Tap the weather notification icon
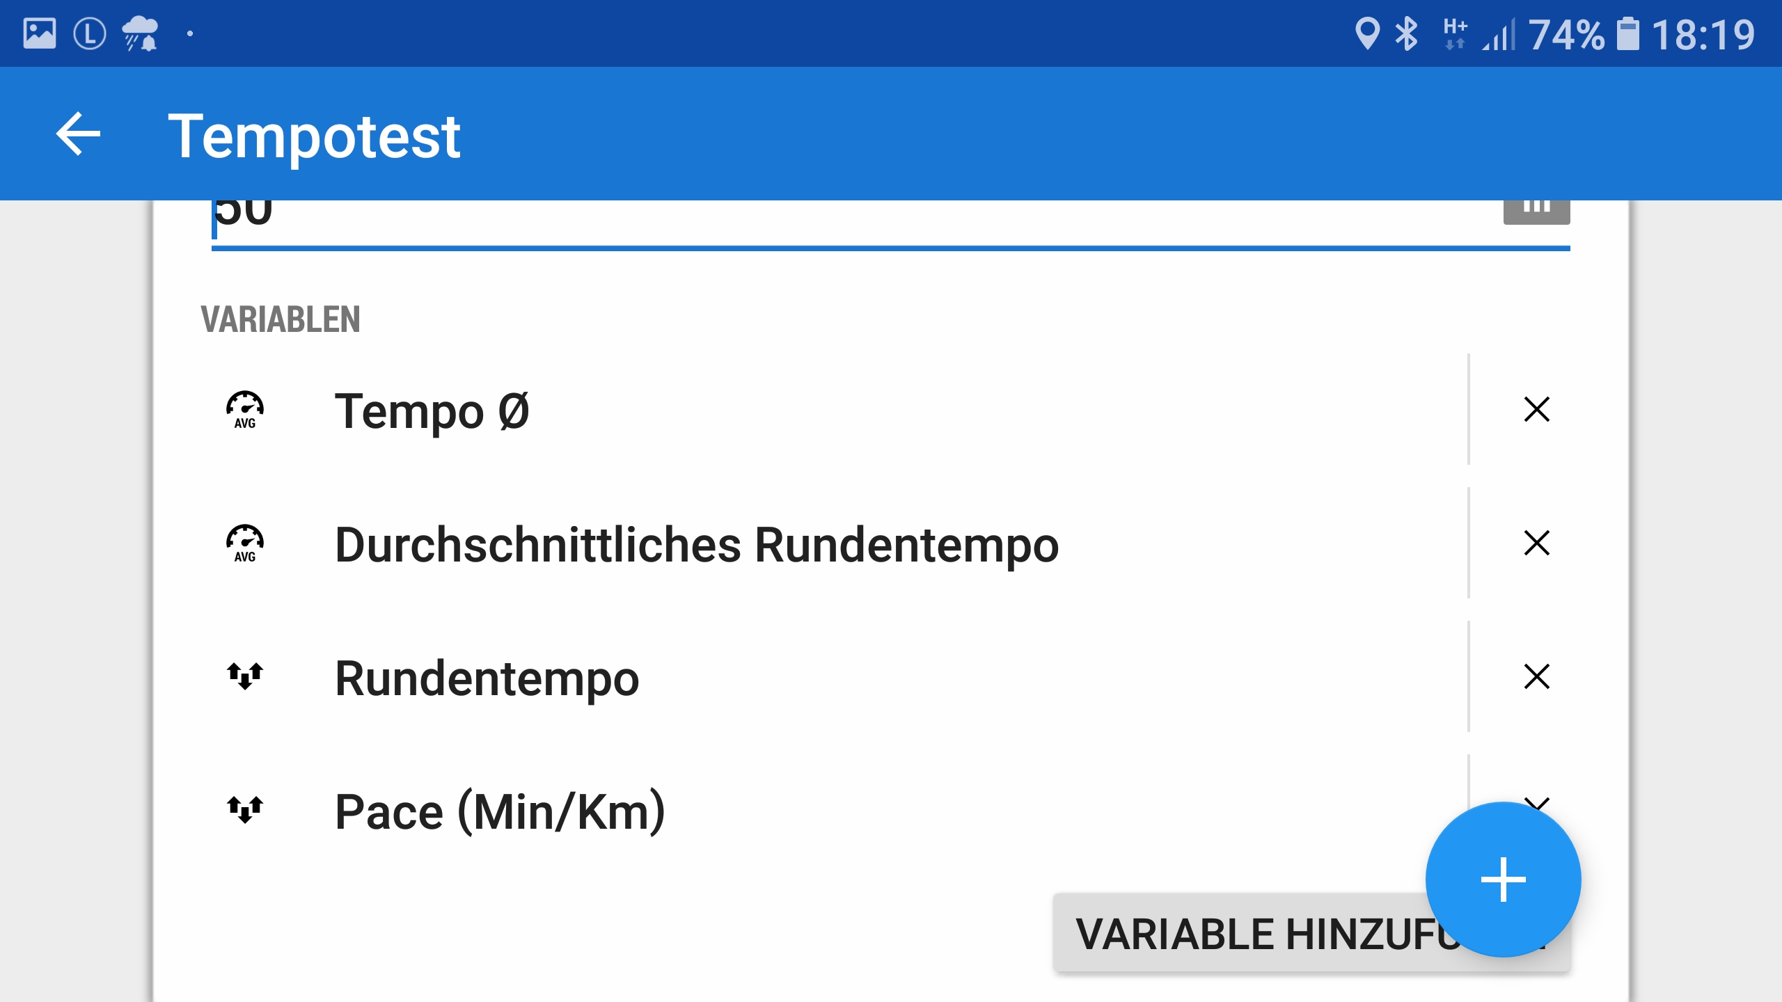This screenshot has height=1002, width=1782. point(141,33)
